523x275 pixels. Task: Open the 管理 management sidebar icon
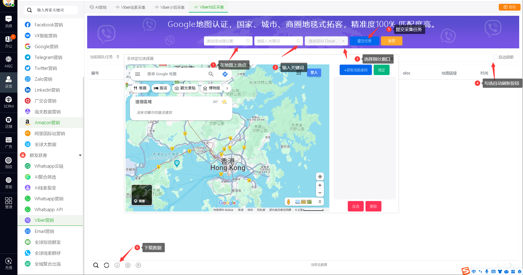click(x=8, y=203)
